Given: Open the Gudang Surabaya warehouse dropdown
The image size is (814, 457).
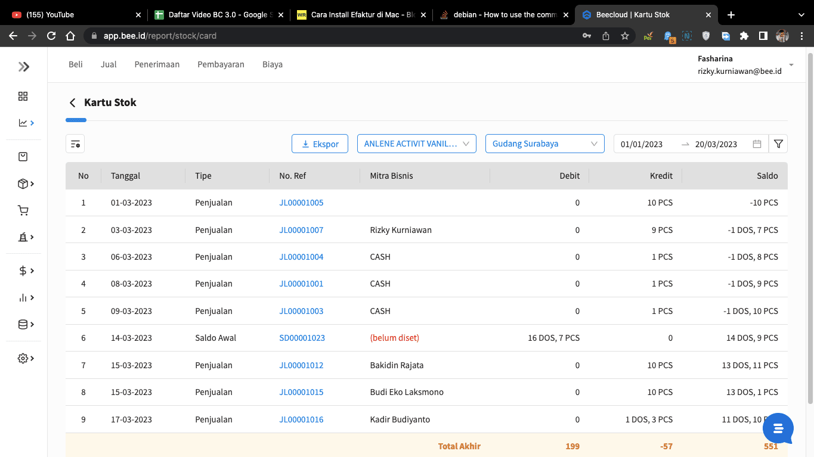Looking at the screenshot, I should tap(544, 144).
